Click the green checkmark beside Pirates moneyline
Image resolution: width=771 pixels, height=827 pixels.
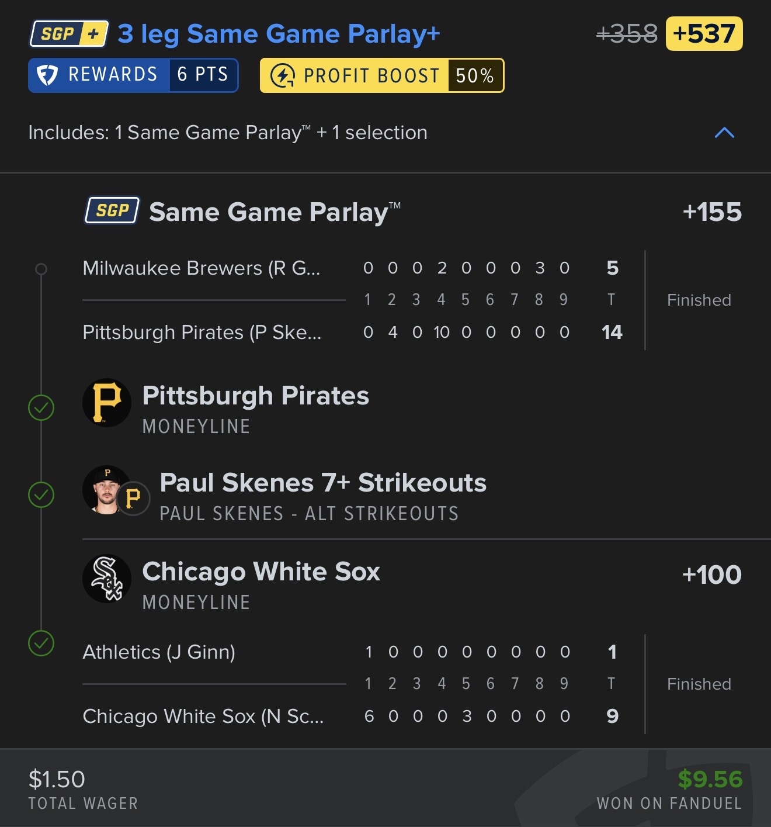[x=41, y=407]
